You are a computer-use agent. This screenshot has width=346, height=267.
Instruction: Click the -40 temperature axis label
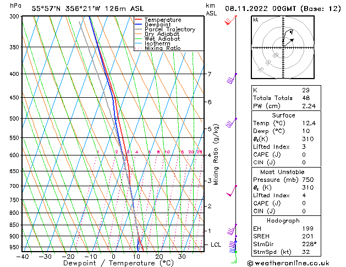(23, 257)
